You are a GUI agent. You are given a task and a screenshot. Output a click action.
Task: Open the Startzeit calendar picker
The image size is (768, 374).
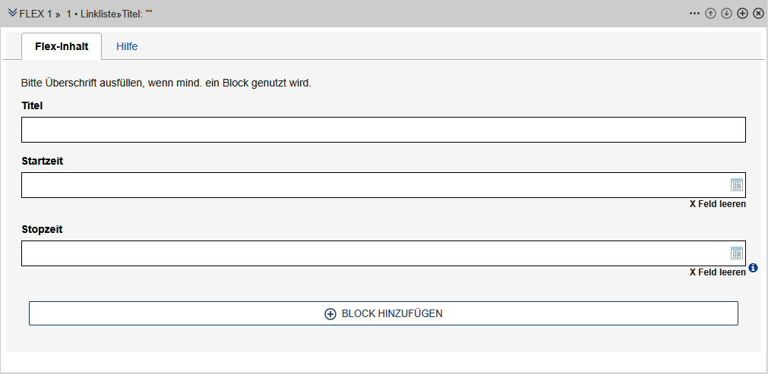coord(736,185)
